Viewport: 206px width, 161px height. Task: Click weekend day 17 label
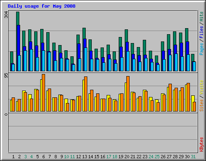pyautogui.click(x=109, y=157)
